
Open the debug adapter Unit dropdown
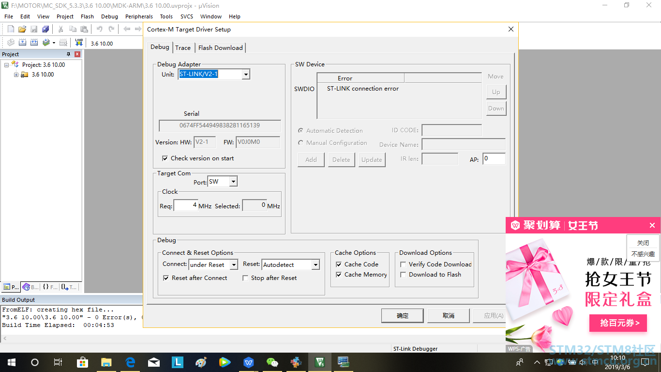click(246, 75)
